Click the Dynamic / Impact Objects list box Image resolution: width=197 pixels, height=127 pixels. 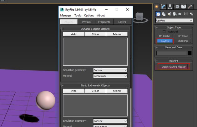[x=95, y=52]
